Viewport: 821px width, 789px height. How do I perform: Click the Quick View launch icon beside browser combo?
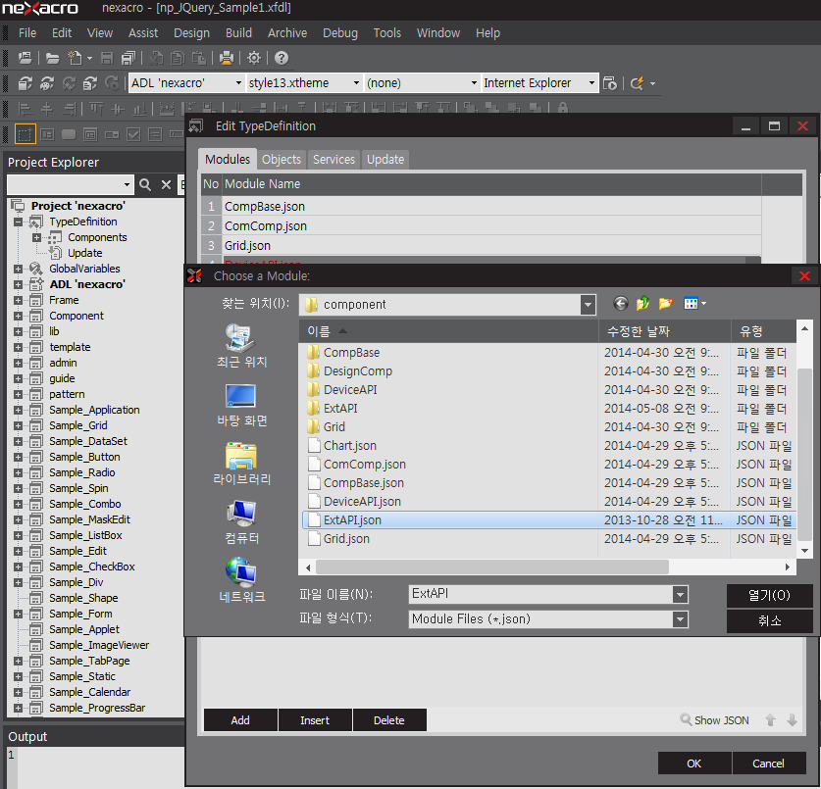(610, 83)
